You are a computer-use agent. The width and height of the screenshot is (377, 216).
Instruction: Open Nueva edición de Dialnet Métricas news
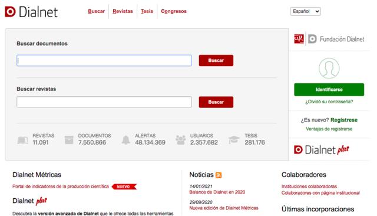[224, 208]
